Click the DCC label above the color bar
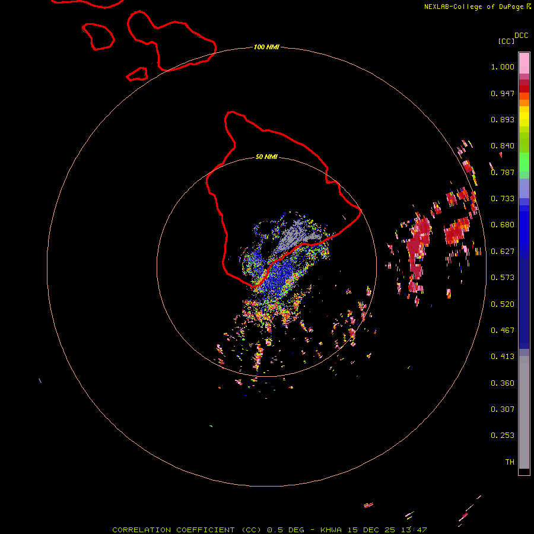This screenshot has height=534, width=534. (521, 36)
